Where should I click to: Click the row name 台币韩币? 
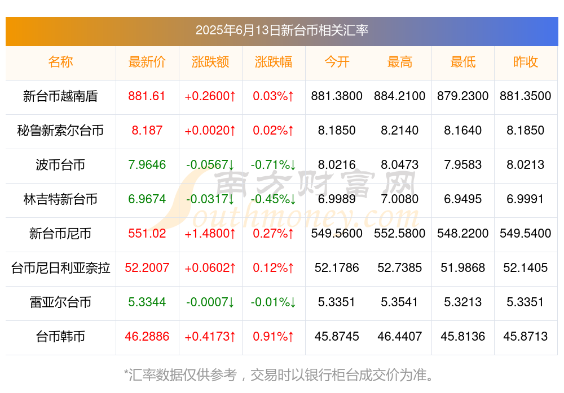tap(60, 337)
